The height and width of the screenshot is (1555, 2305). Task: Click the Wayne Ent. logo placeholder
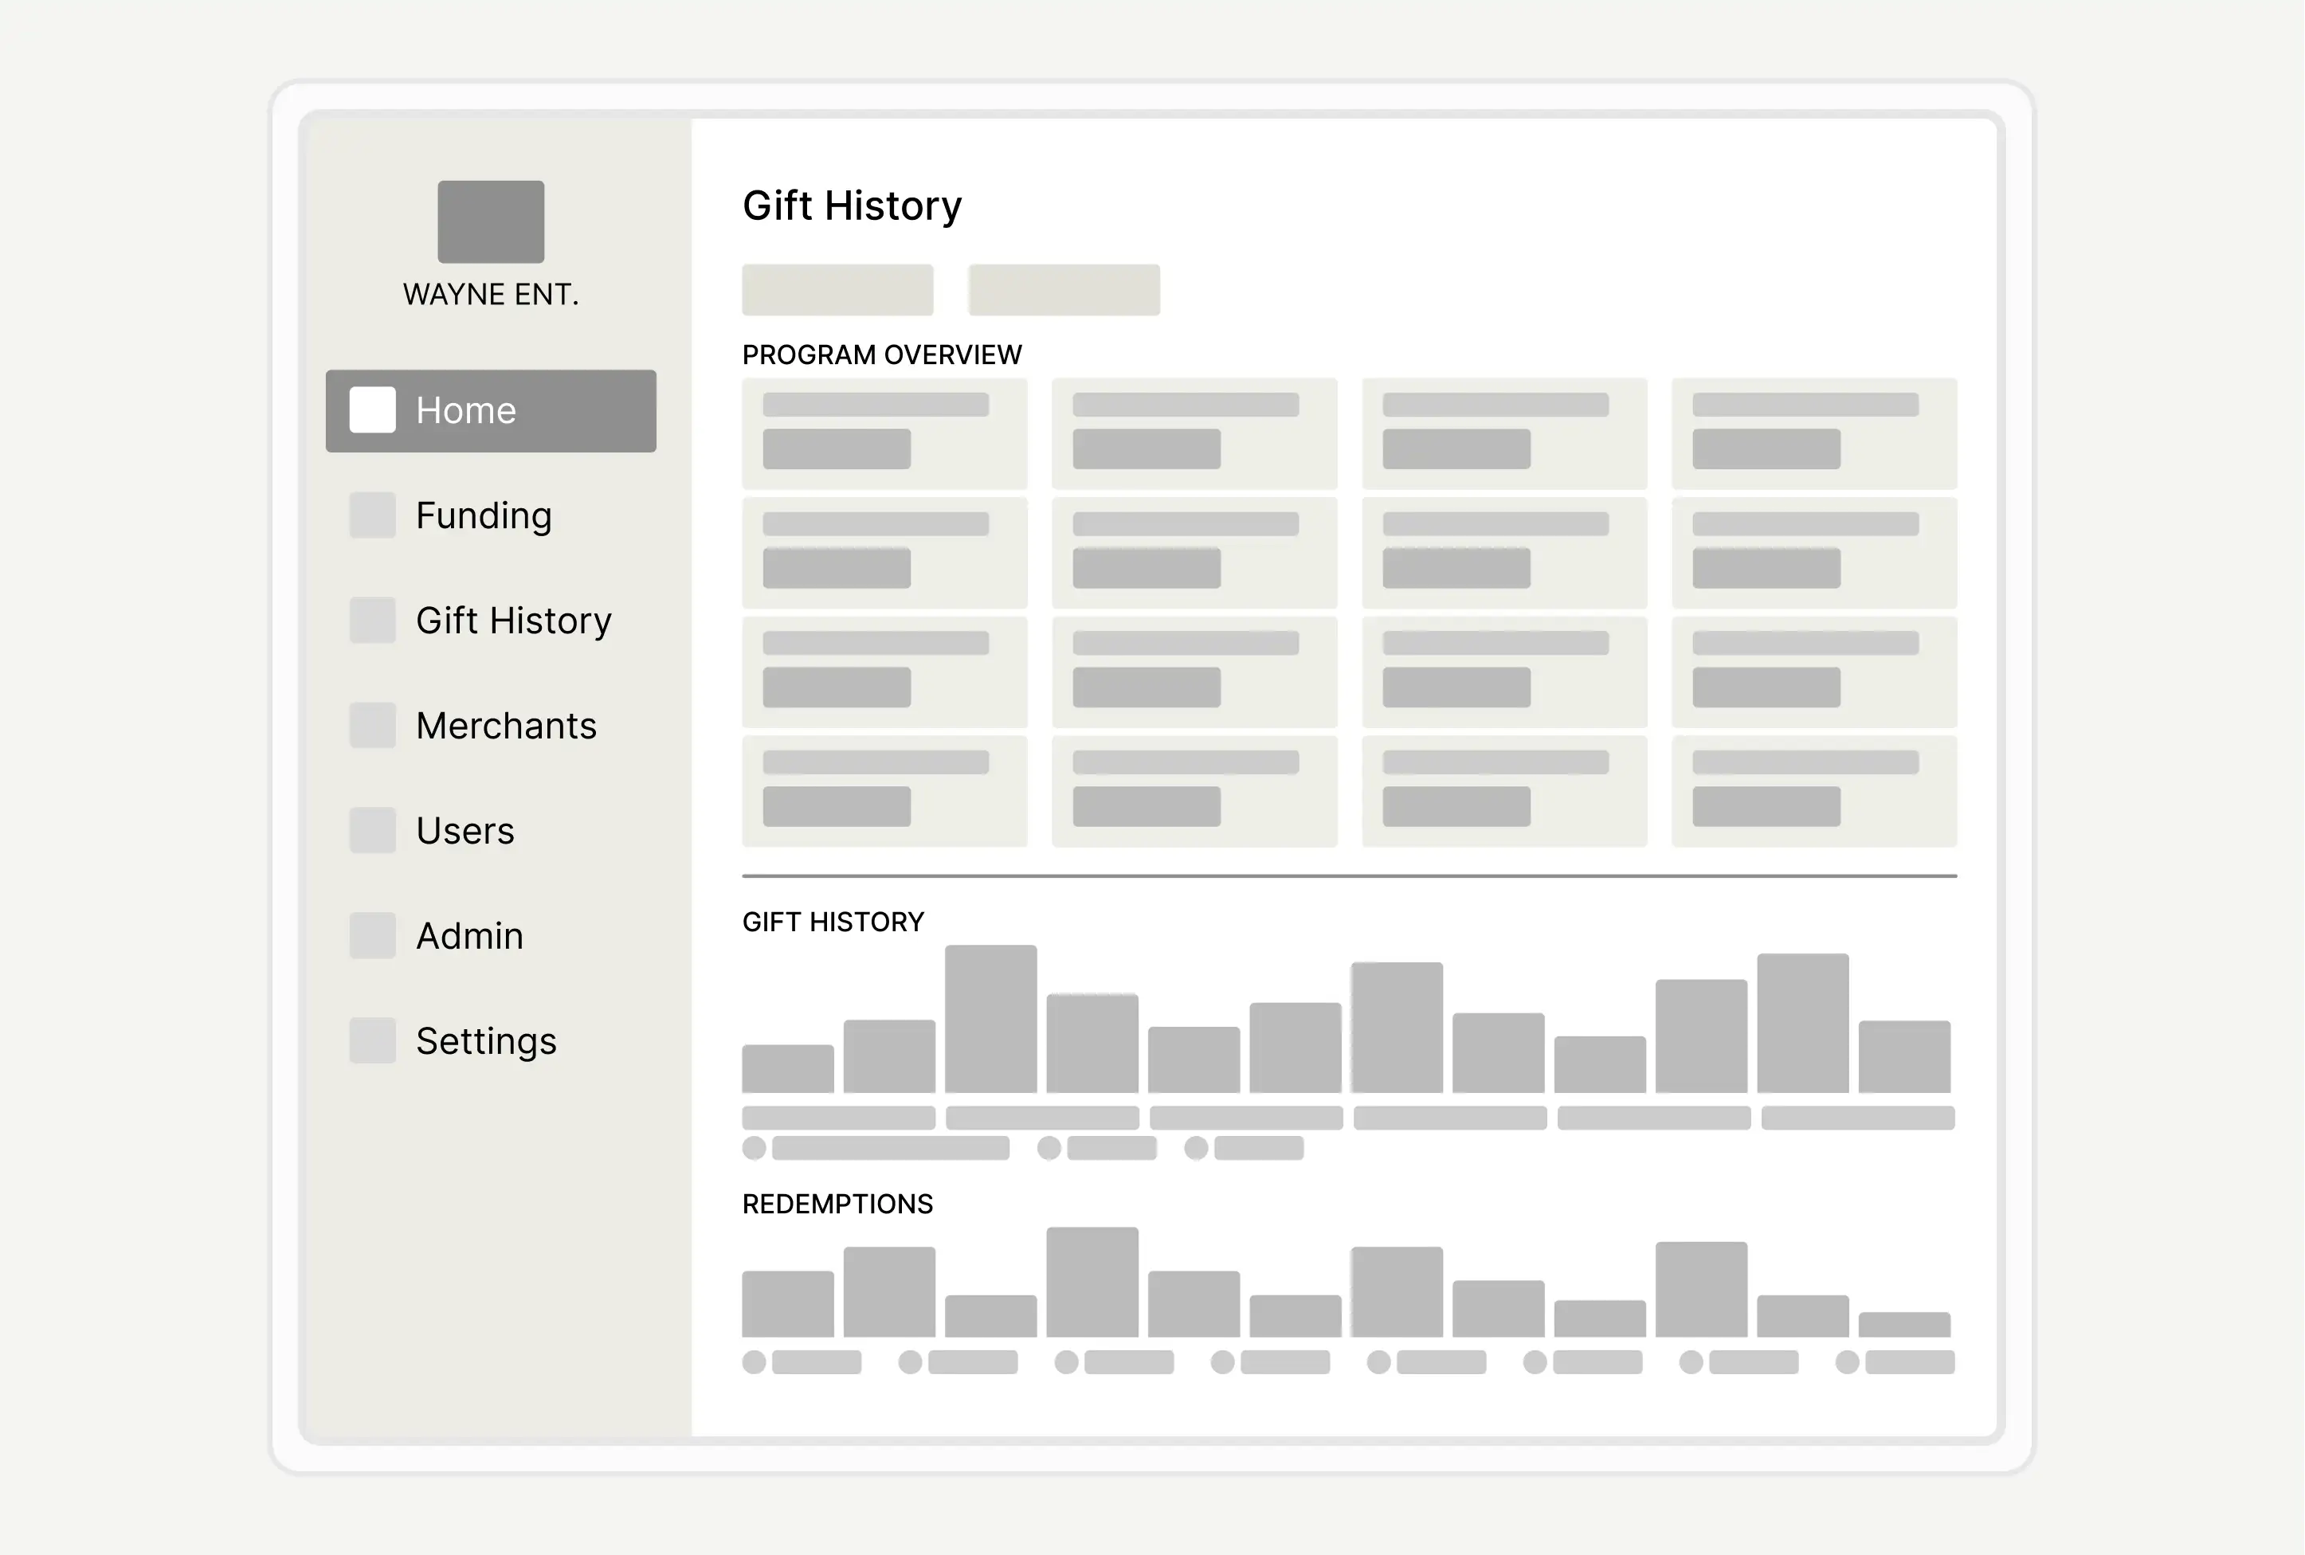tap(491, 221)
